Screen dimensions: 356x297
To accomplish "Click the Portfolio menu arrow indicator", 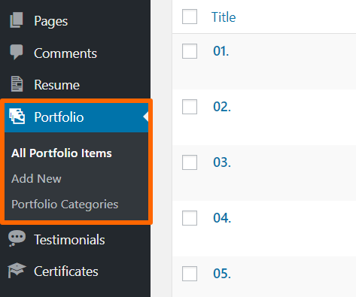I will click(x=146, y=117).
